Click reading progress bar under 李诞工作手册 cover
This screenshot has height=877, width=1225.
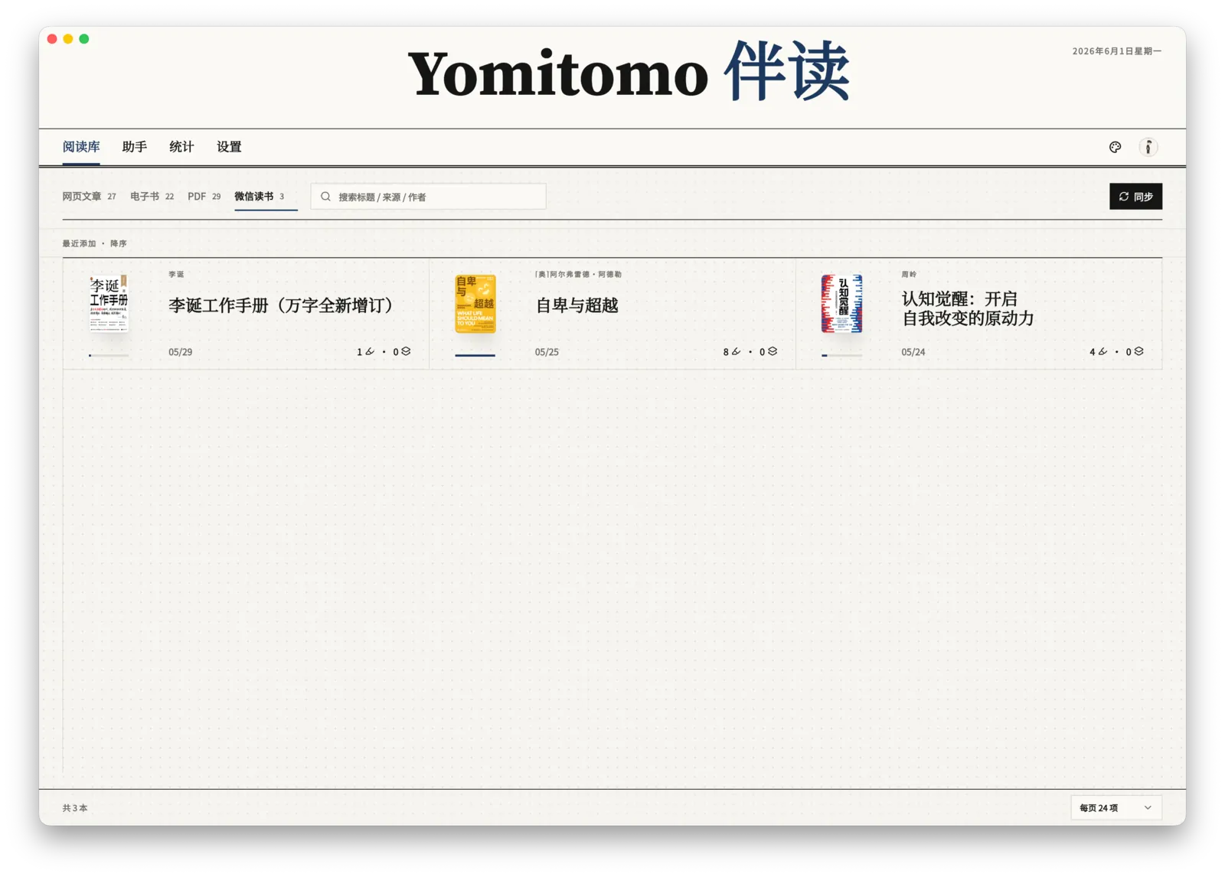pos(109,355)
